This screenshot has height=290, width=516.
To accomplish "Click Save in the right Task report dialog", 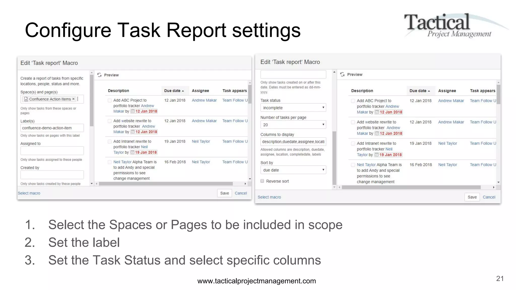I will pos(472,197).
